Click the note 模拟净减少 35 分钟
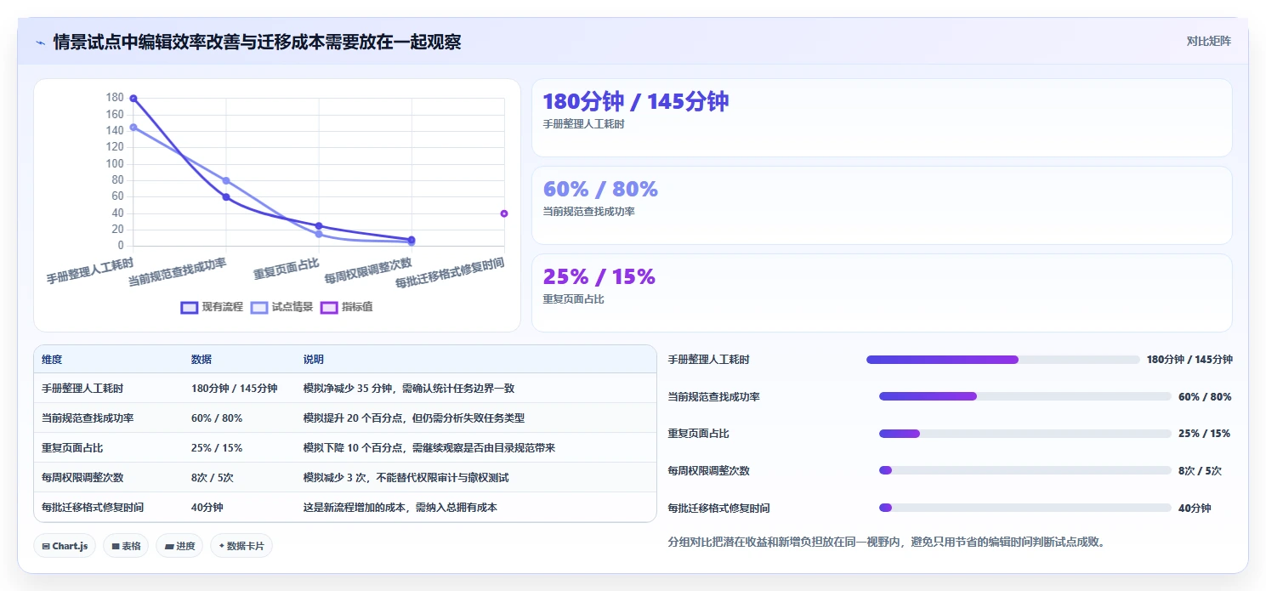 click(409, 388)
